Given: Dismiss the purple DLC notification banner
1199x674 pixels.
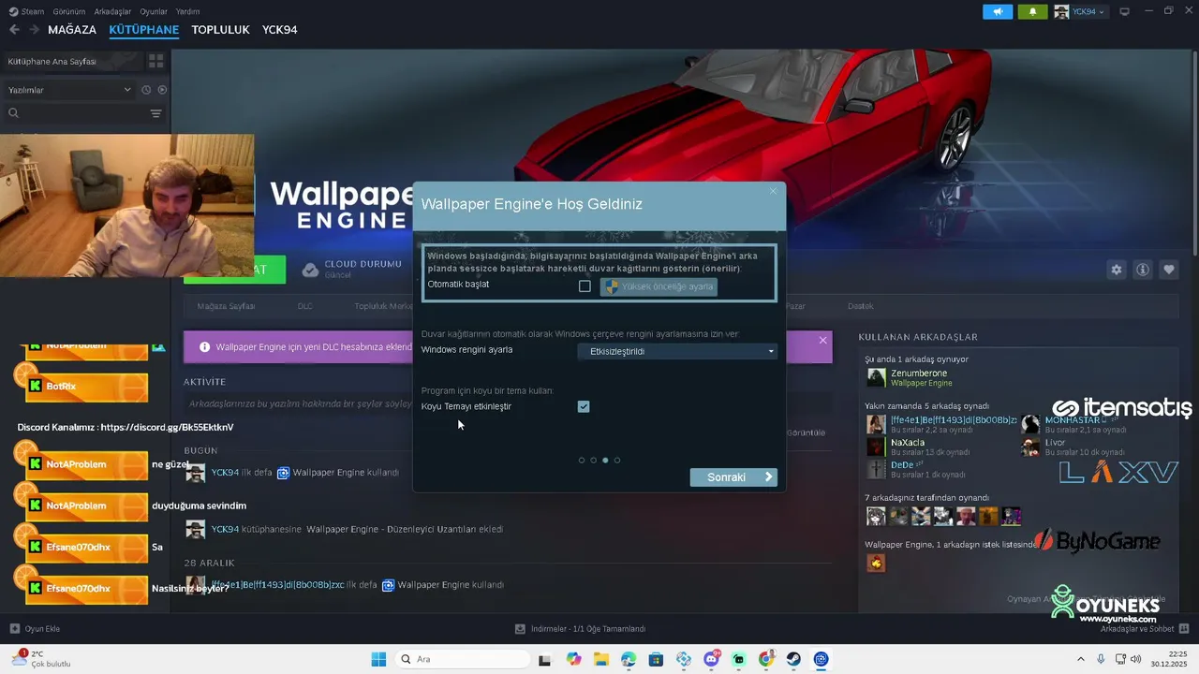Looking at the screenshot, I should [x=822, y=340].
